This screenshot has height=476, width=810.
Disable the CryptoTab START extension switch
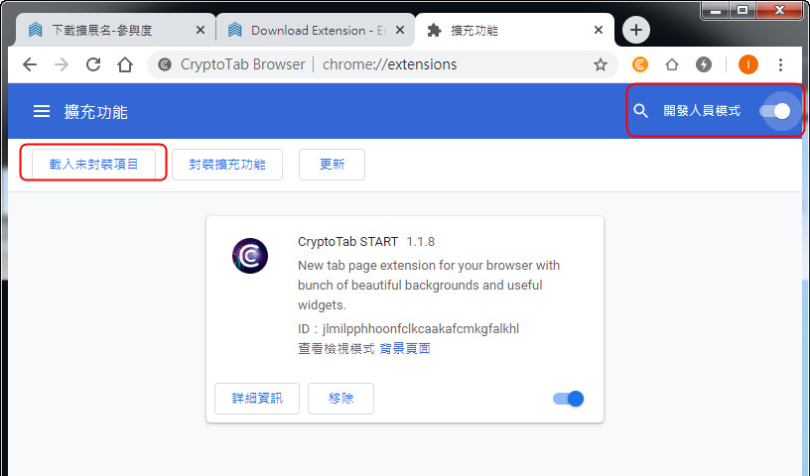(x=568, y=399)
